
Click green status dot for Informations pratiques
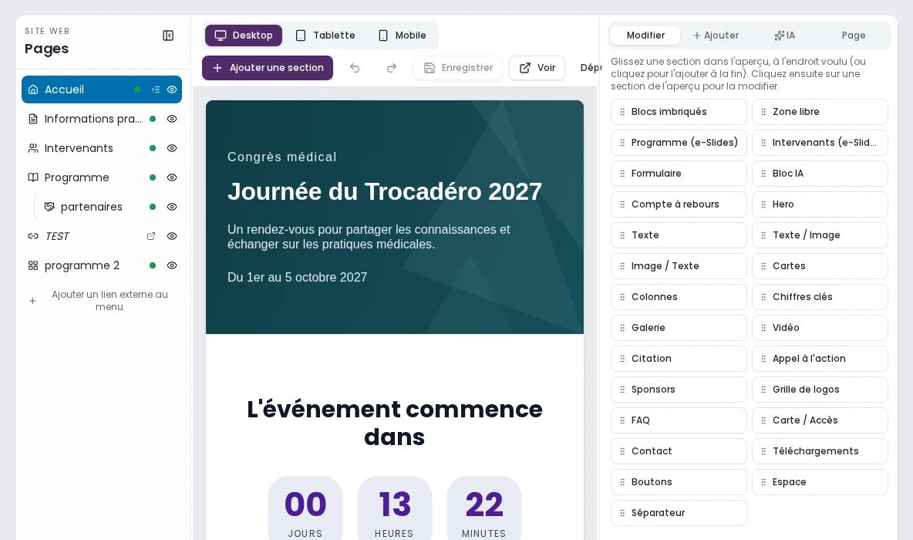[153, 119]
